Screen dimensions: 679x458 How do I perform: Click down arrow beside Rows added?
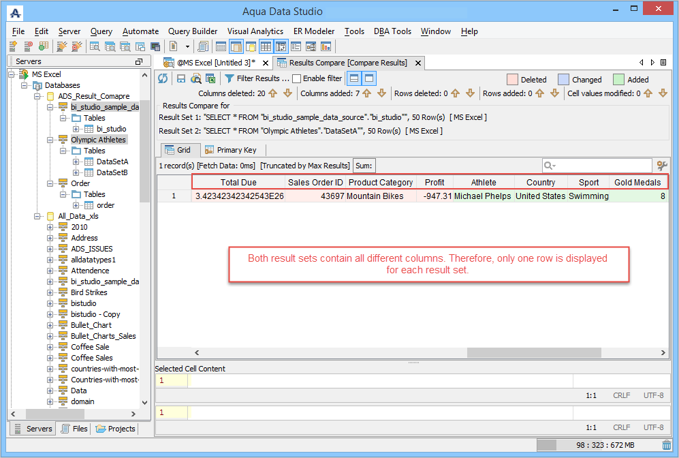tap(555, 93)
